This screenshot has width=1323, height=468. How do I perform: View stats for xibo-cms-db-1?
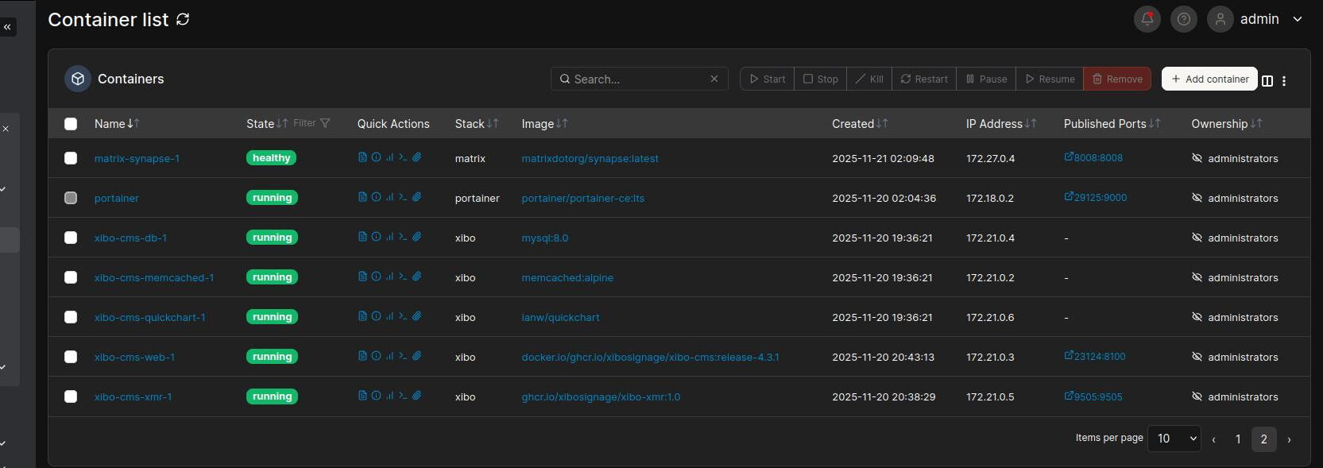(389, 237)
